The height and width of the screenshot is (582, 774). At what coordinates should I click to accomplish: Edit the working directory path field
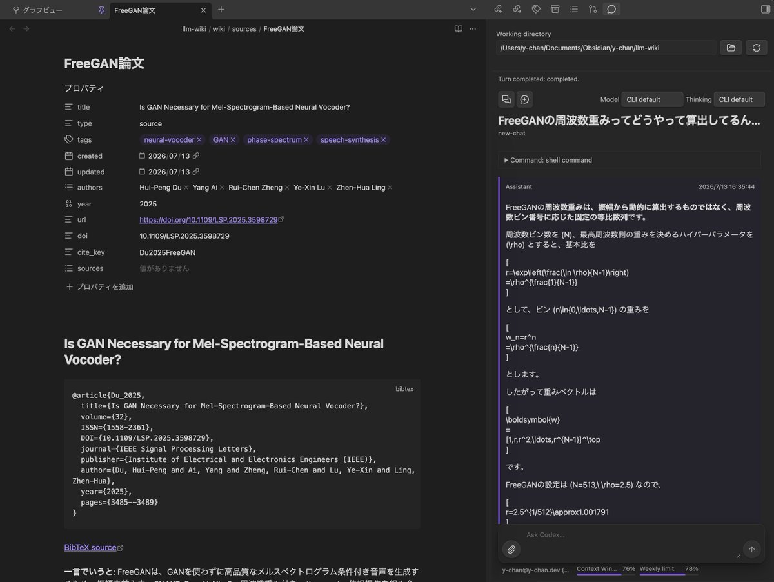pos(606,48)
